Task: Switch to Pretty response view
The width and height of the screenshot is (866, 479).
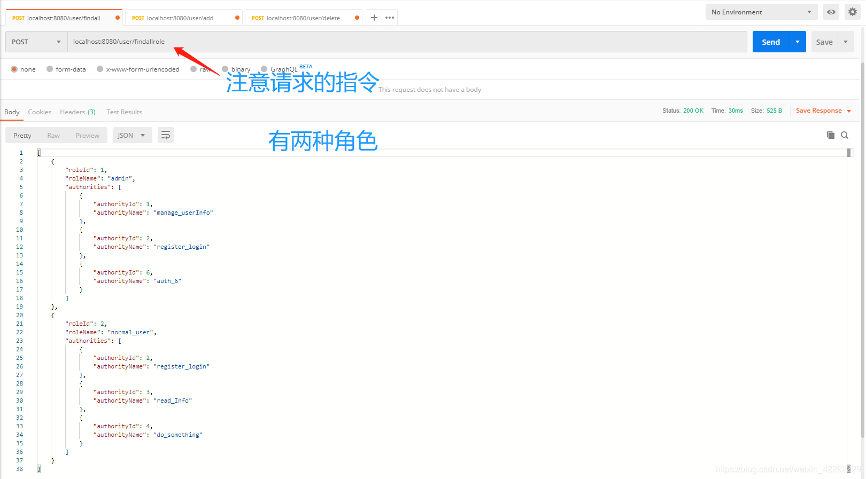Action: pos(22,135)
